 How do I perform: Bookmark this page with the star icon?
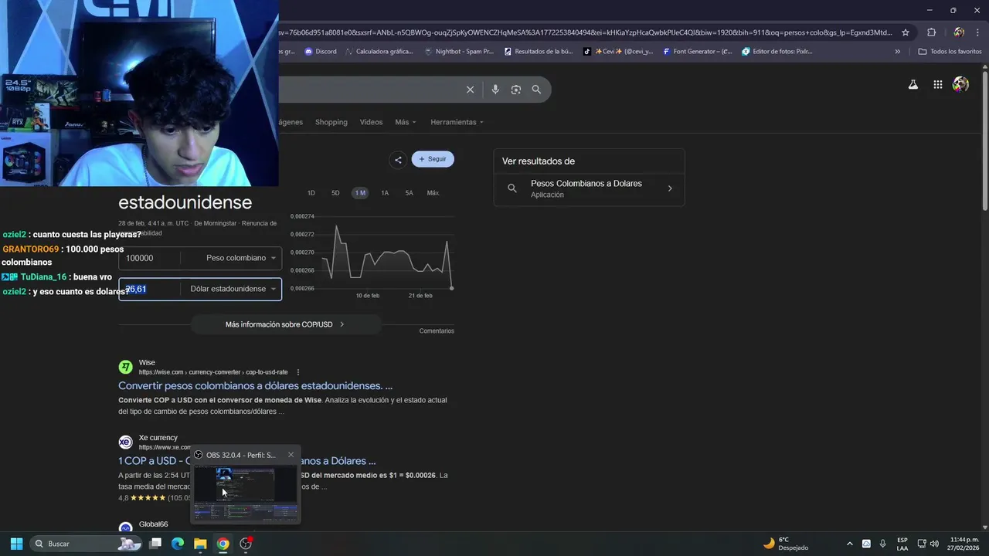click(906, 32)
